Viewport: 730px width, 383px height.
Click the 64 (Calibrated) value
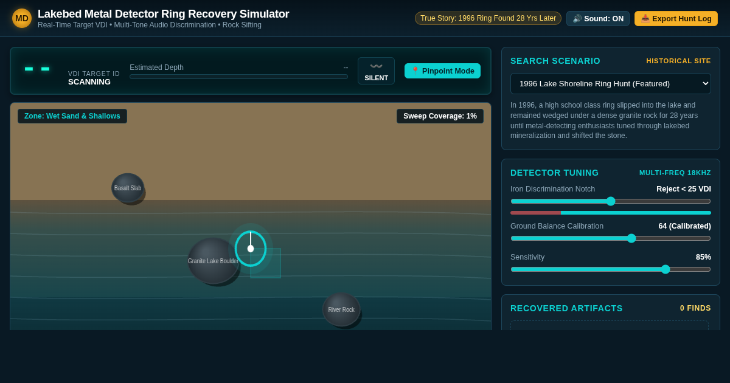[684, 226]
